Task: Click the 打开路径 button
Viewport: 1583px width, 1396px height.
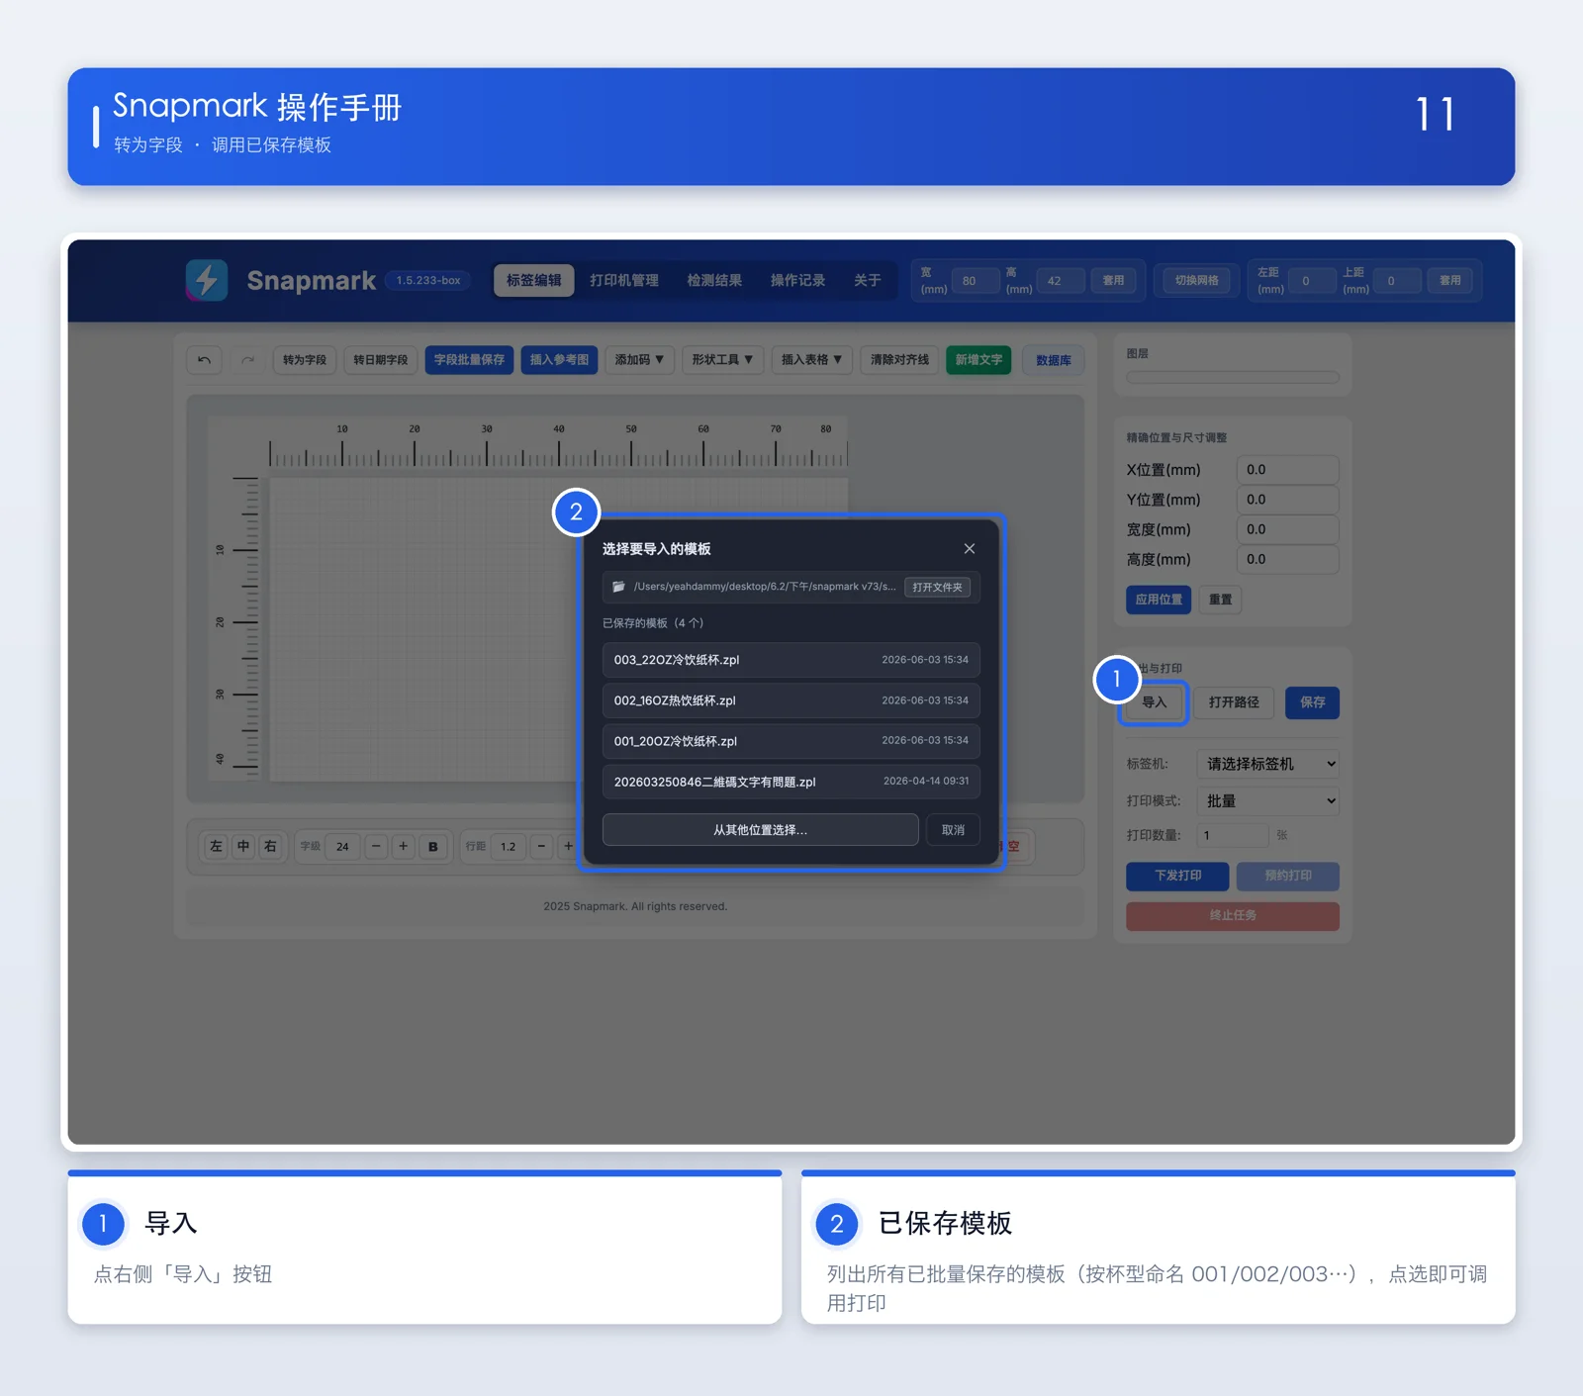Action: pyautogui.click(x=1234, y=702)
